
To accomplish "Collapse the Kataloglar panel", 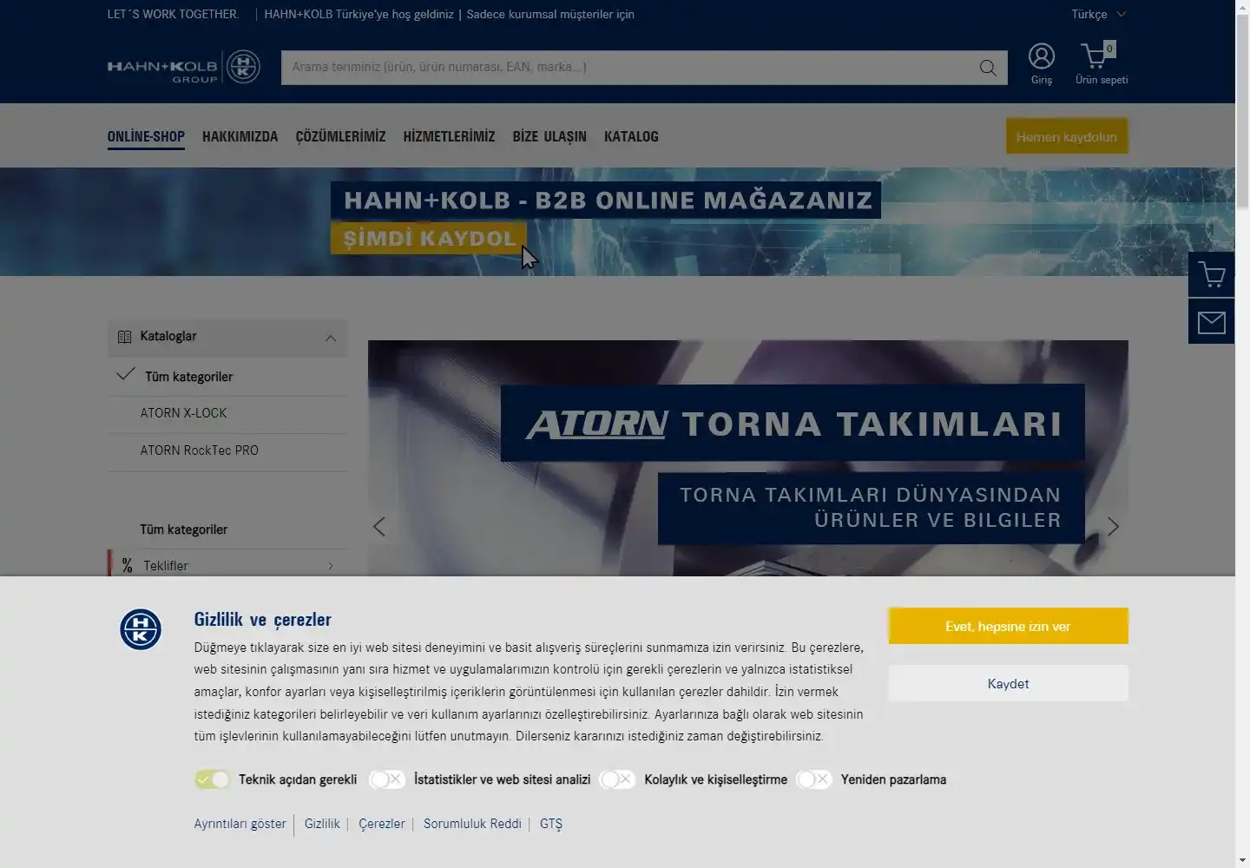I will point(331,338).
